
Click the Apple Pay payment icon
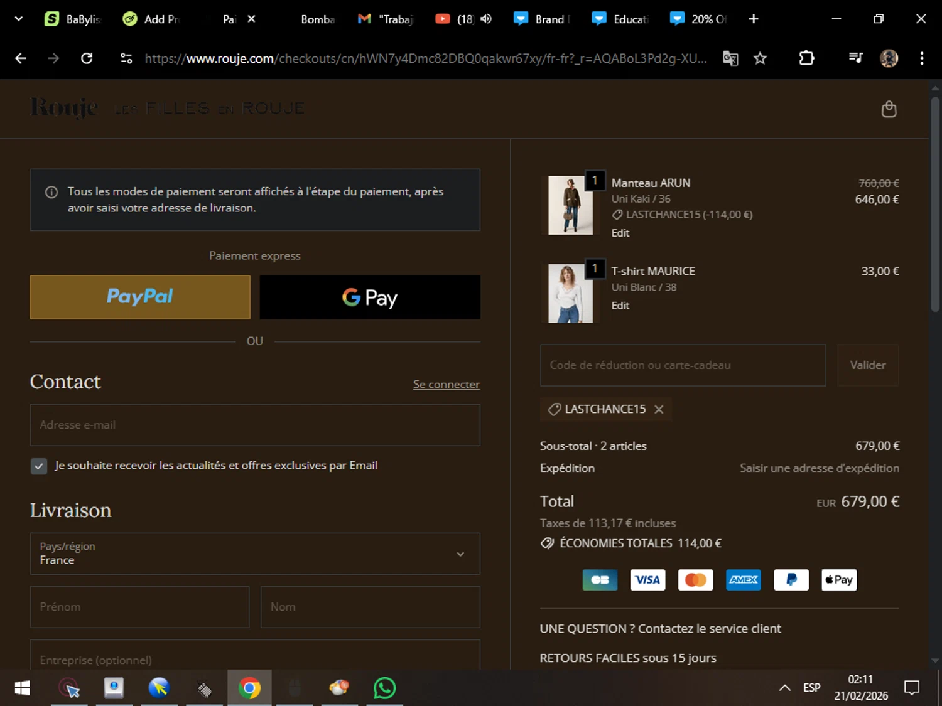(838, 580)
